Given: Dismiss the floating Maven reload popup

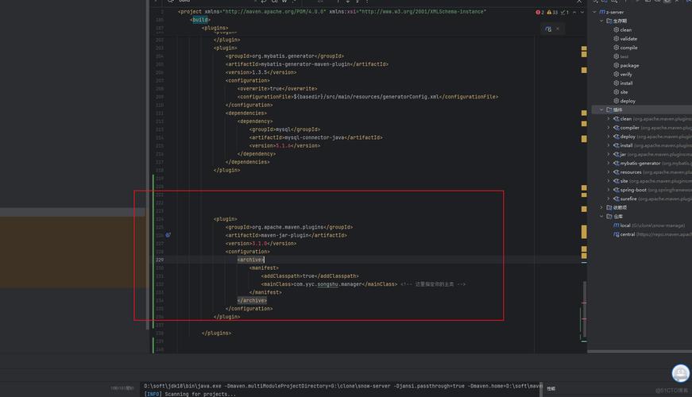Looking at the screenshot, I should (558, 28).
